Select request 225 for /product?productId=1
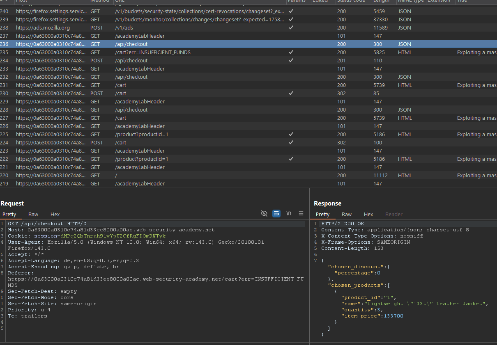 click(141, 135)
